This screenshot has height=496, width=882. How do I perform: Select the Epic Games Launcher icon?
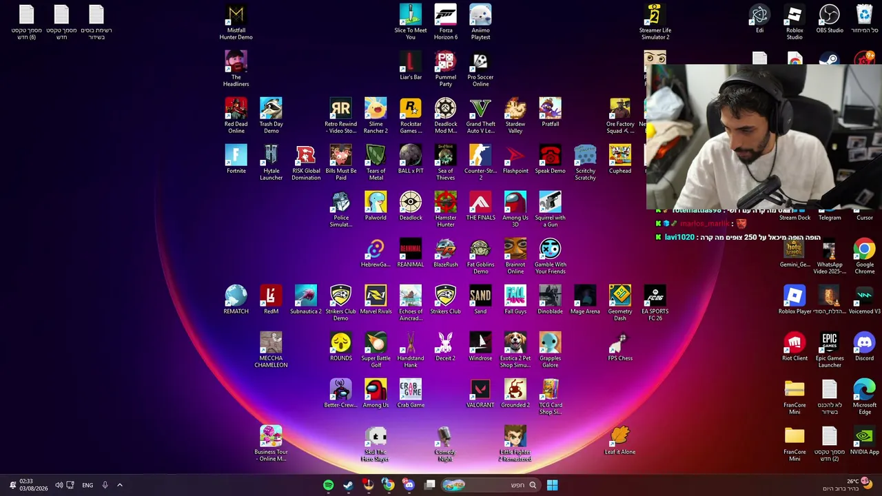coord(830,350)
